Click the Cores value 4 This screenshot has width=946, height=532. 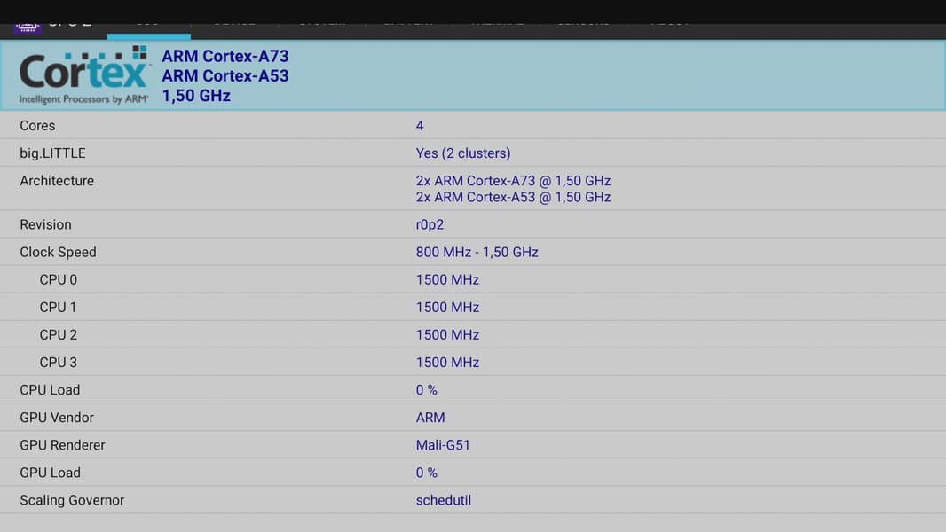[420, 125]
